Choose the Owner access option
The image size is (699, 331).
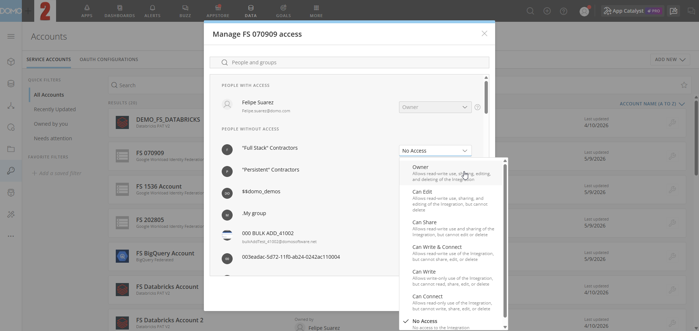tap(451, 173)
